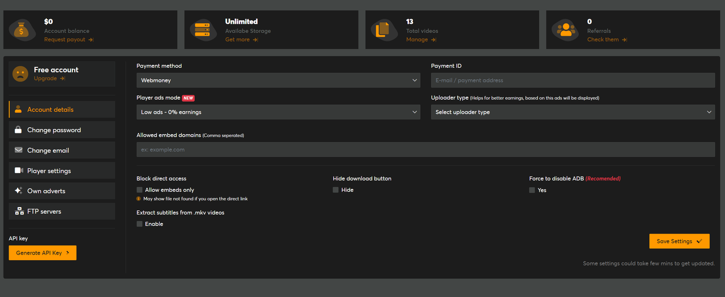Click the referrals people icon

pos(565,30)
